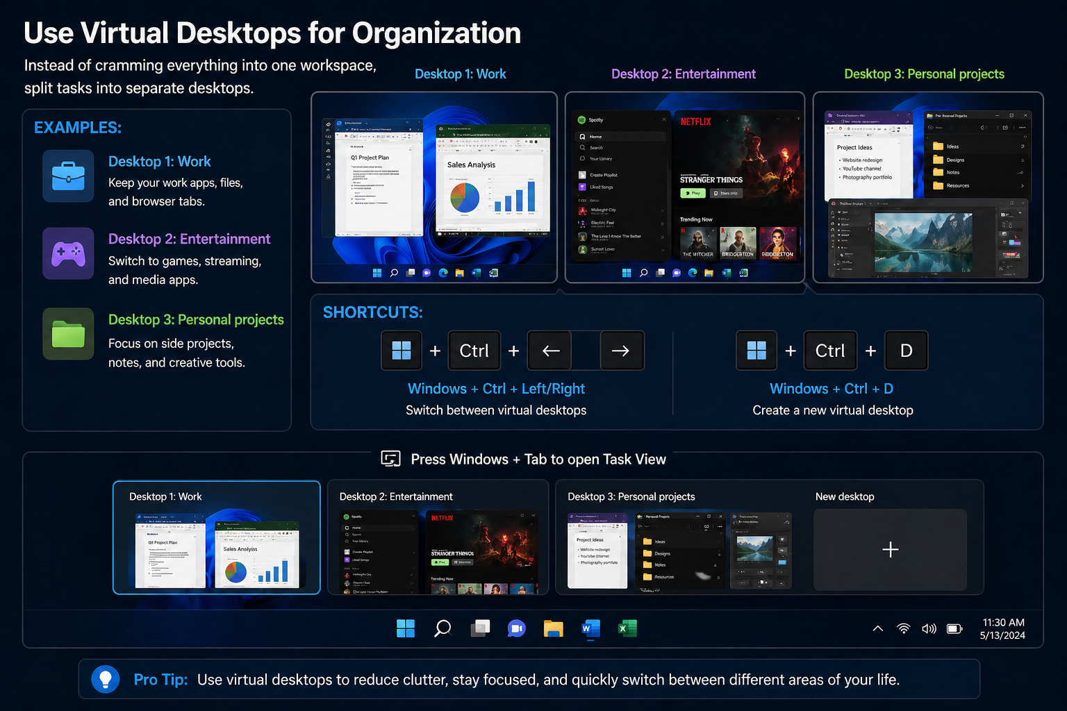The image size is (1067, 711).
Task: Click Create Playlist in Spotify
Action: pos(619,176)
